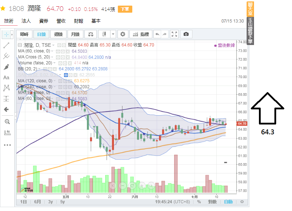
Task: Open chart settings gear in toolbar
Action: pos(123,34)
